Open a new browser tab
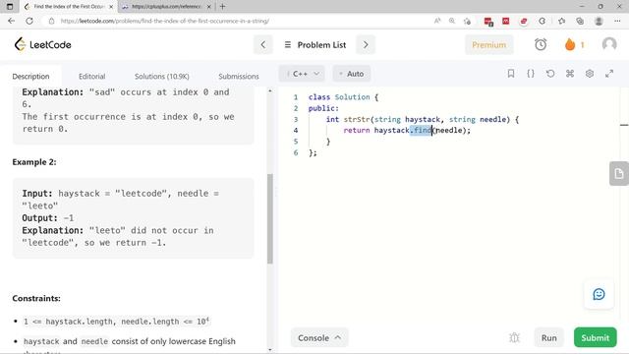Viewport: 629px width, 354px height. click(x=223, y=7)
